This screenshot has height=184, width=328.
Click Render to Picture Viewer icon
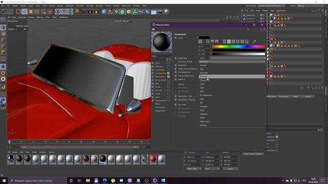90,12
